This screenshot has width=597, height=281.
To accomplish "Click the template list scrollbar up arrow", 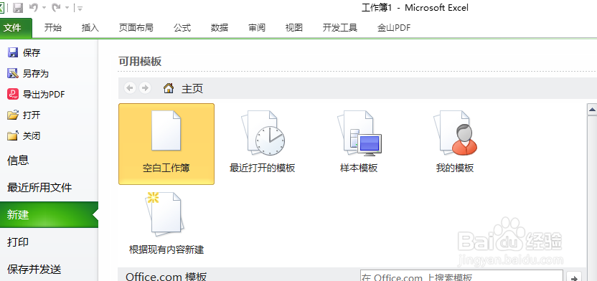I will click(592, 110).
